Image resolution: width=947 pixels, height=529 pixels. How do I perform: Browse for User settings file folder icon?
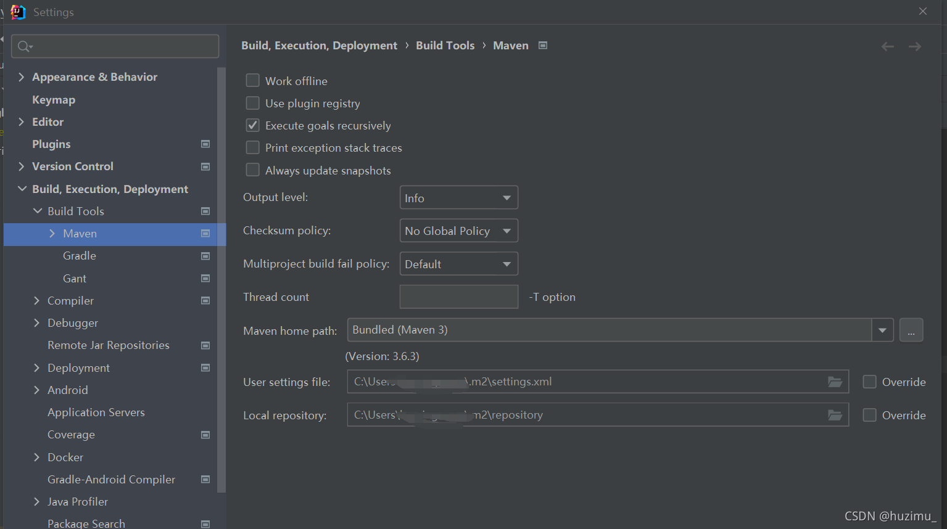pos(835,382)
